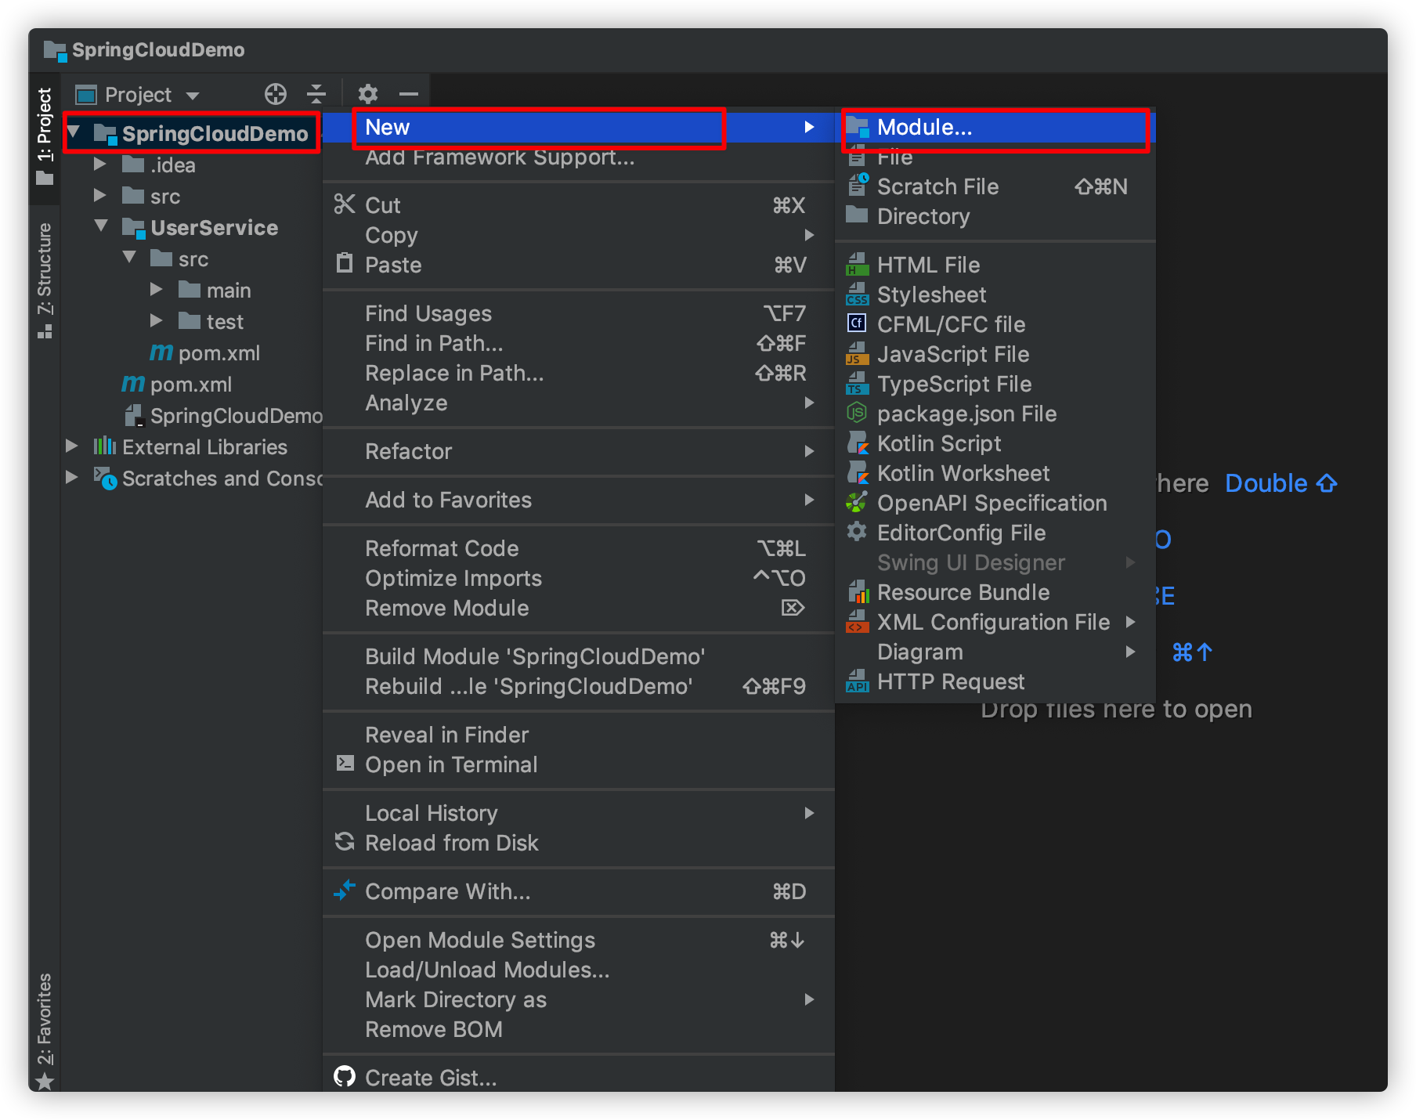Click the Compare With arrows icon

345,891
